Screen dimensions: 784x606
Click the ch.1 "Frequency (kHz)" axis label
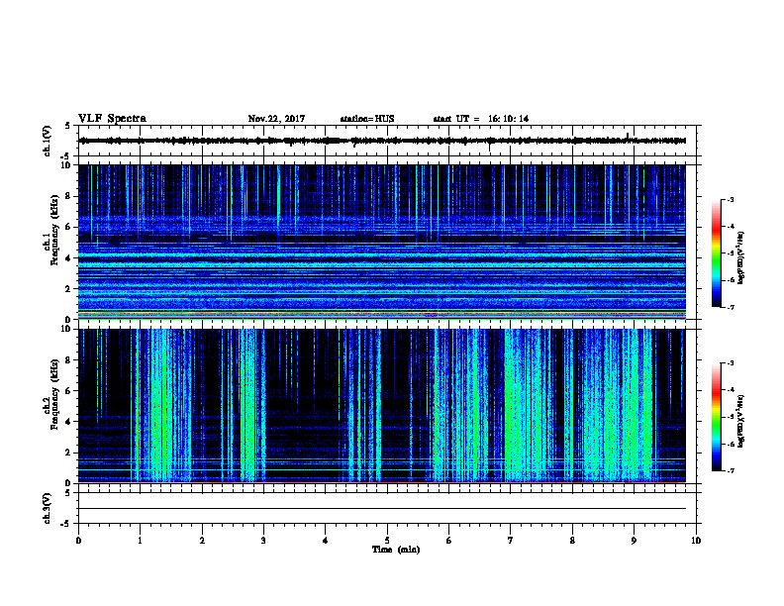54,230
